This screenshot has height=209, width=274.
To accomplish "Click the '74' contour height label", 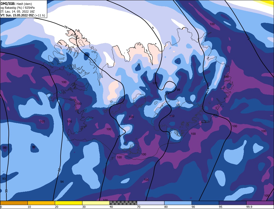I will (x=208, y=90).
